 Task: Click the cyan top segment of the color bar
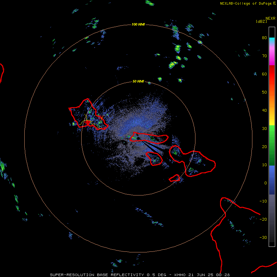(x=272, y=40)
